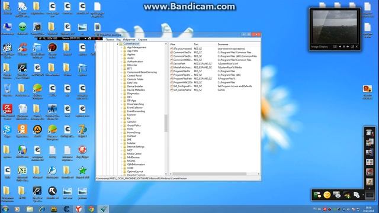Select the SM_ConfigureProgramsName value row

(x=214, y=86)
